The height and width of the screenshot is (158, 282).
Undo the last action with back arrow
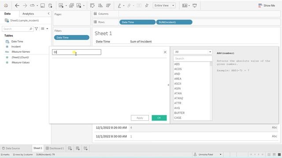17,6
